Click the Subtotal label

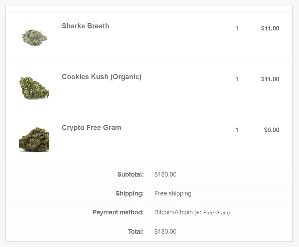point(131,174)
